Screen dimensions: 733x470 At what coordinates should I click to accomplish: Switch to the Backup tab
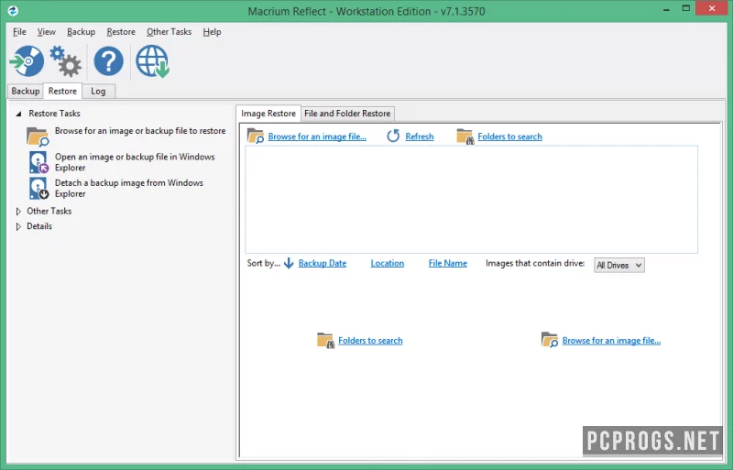pyautogui.click(x=26, y=92)
